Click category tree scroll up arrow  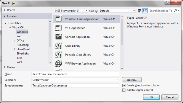[x=50, y=21]
